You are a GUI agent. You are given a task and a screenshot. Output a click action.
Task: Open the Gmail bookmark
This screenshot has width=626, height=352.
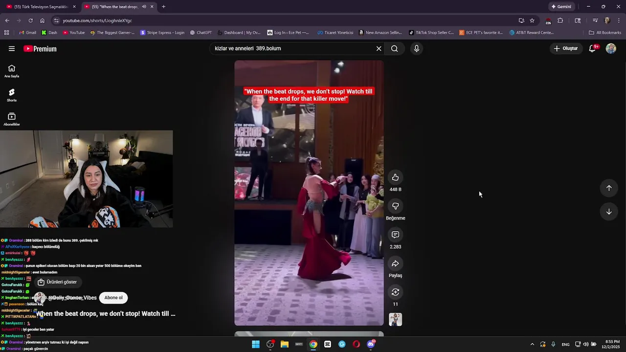click(27, 33)
